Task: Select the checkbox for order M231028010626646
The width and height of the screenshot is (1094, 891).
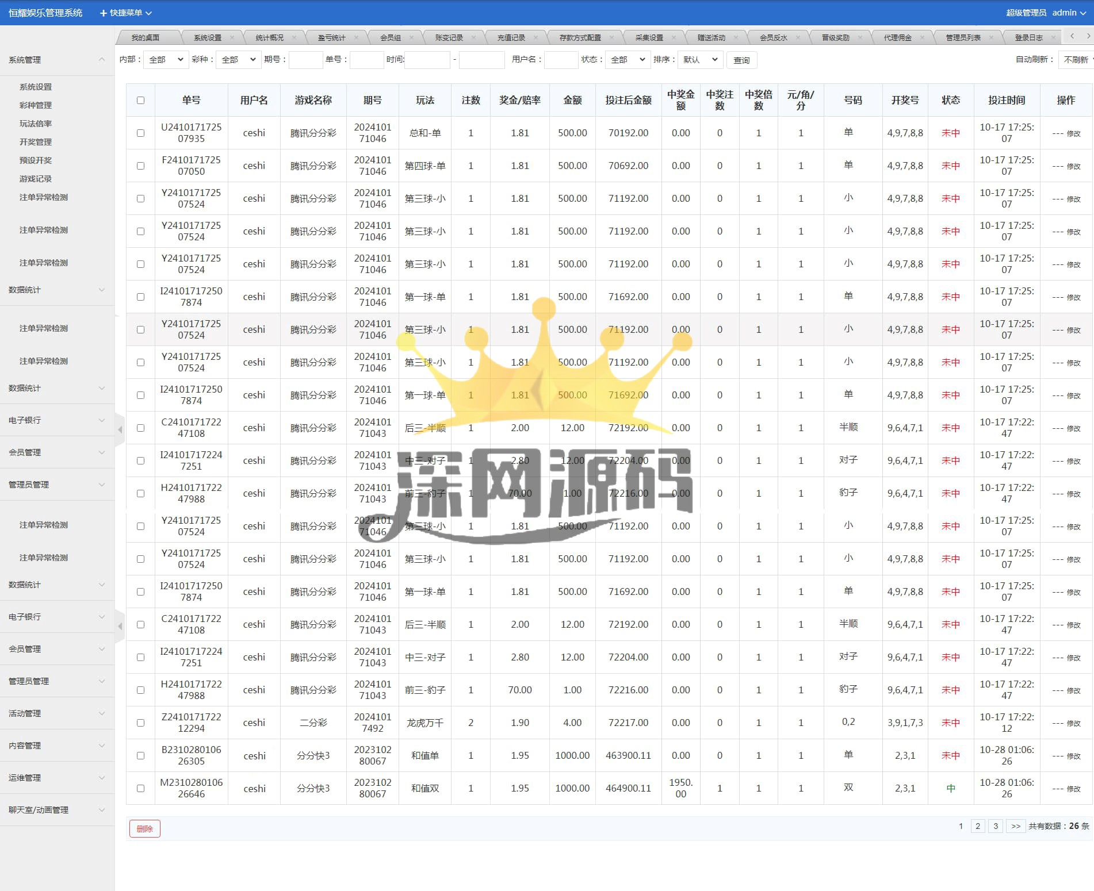Action: pos(140,789)
